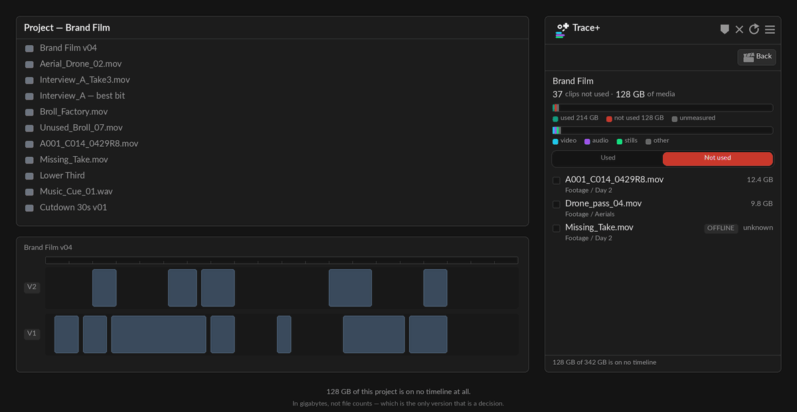The height and width of the screenshot is (412, 797).
Task: Click the refresh arrow icon in Trace+
Action: click(x=754, y=29)
